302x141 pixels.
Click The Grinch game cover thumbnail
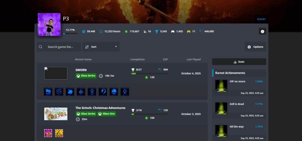(56, 114)
